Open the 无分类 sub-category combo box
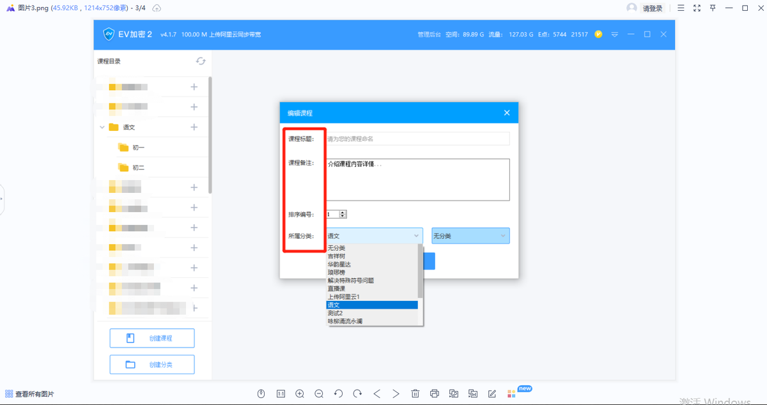767x405 pixels. (470, 236)
